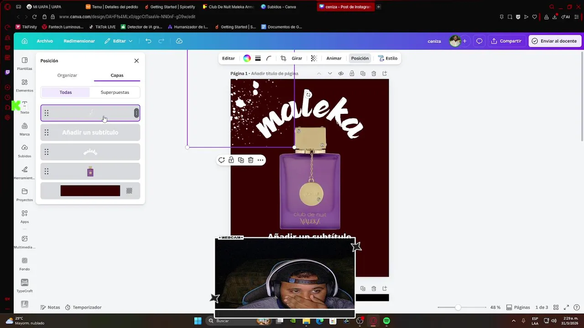This screenshot has height=328, width=584.
Task: Add a new page after page 1
Action: tap(385, 73)
